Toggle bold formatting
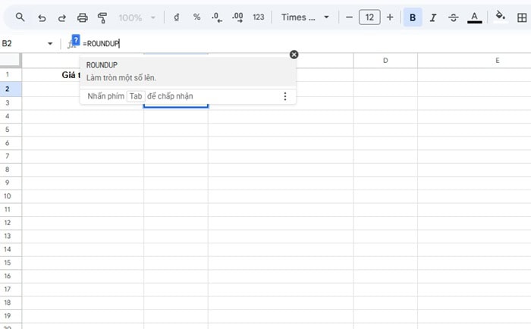531x329 pixels. pos(413,17)
